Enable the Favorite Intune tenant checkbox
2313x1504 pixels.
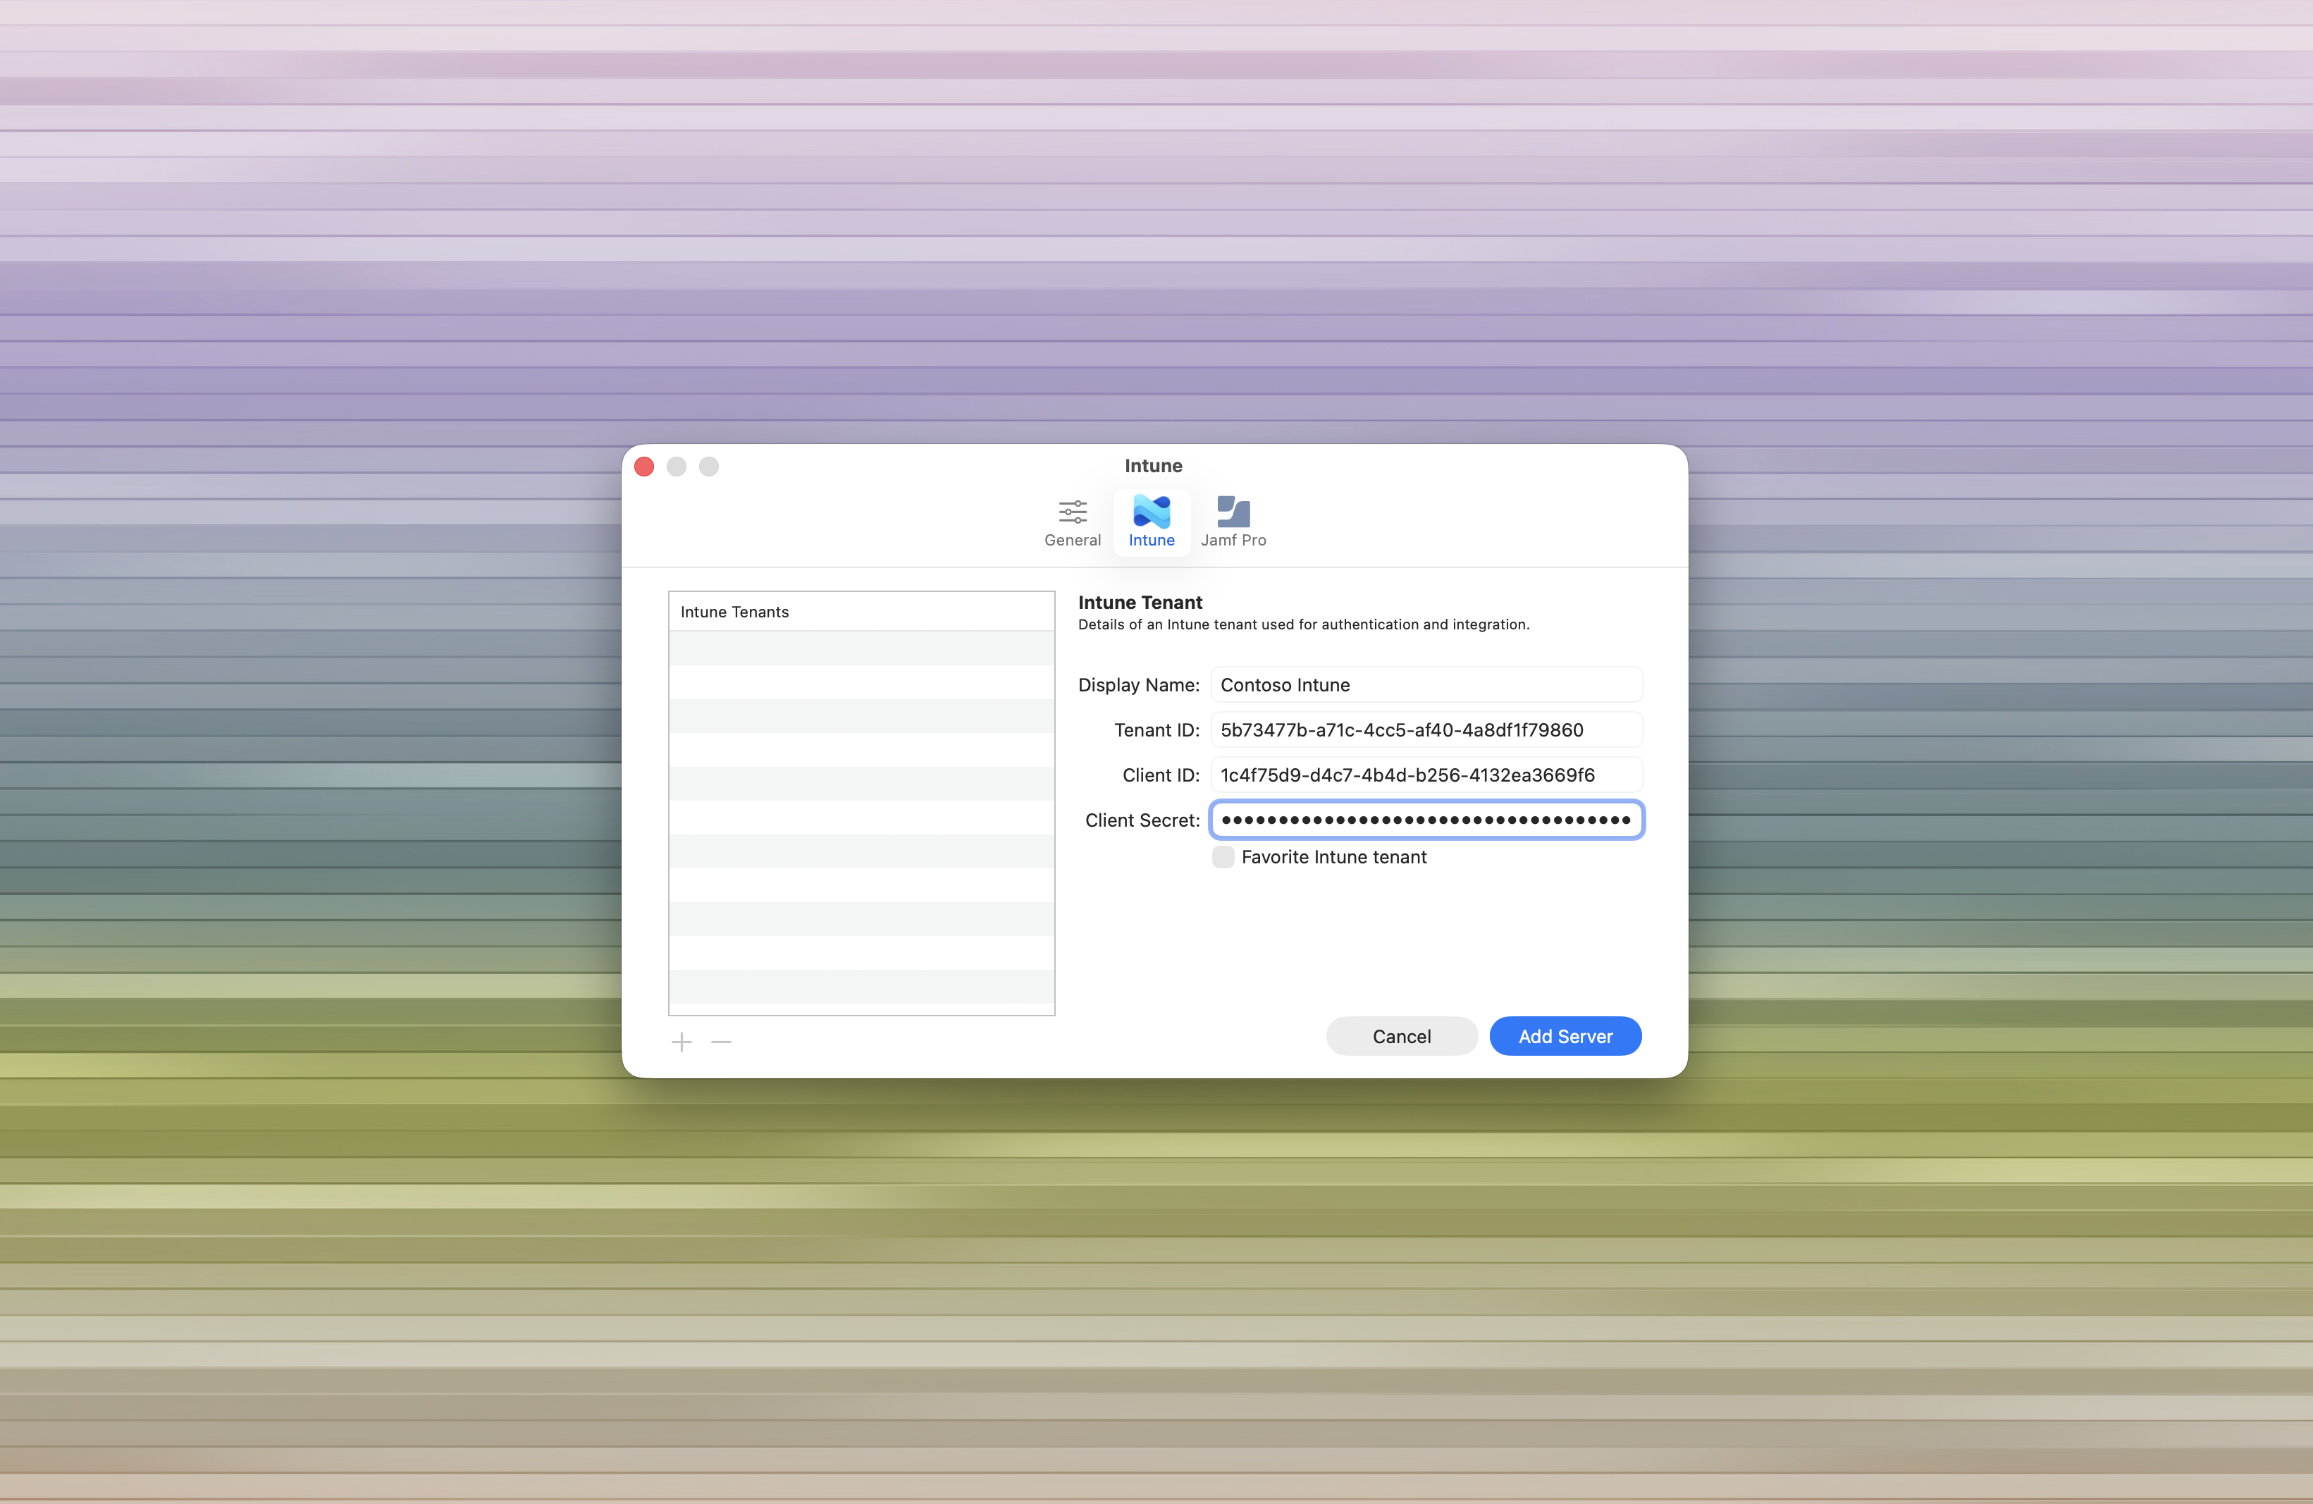[1223, 857]
